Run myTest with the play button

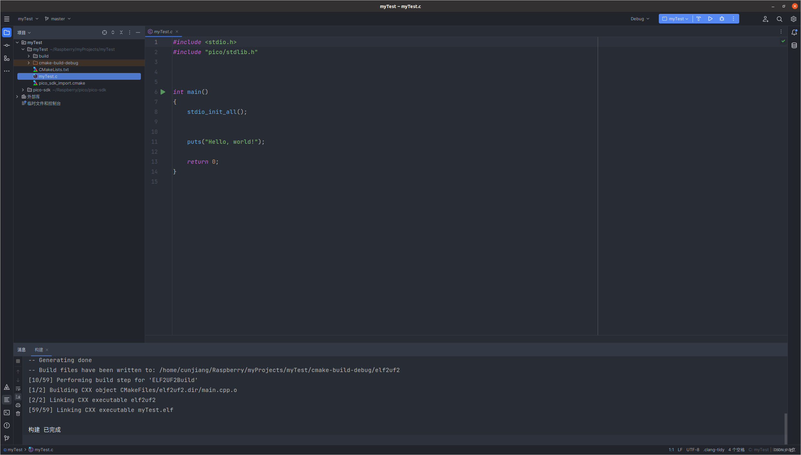[x=710, y=19]
